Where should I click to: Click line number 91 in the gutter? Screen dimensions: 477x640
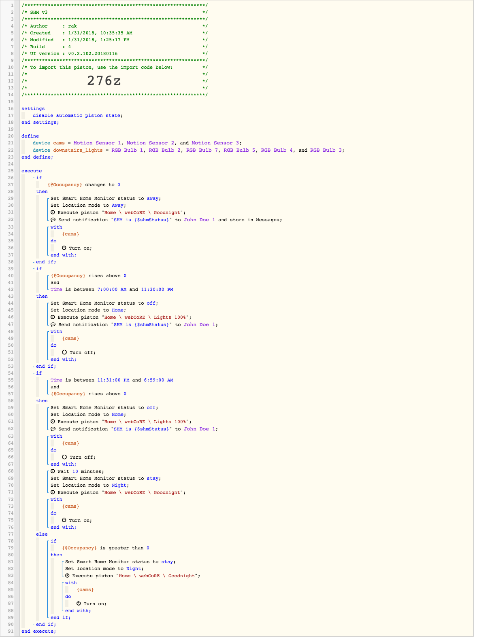[11, 631]
